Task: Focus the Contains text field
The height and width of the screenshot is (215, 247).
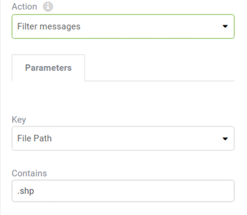Action: click(x=123, y=191)
